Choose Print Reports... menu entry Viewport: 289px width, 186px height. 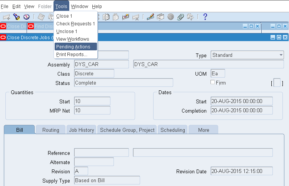pyautogui.click(x=76, y=55)
